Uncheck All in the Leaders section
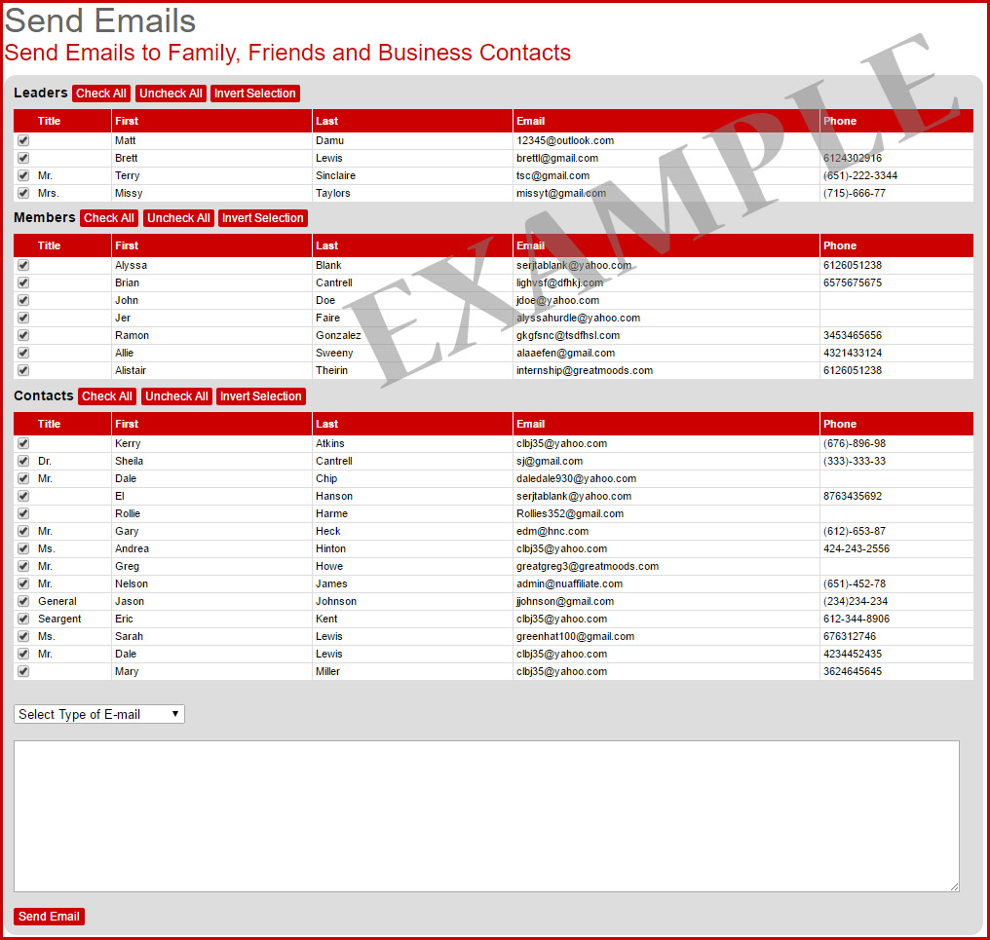The width and height of the screenshot is (990, 940). 171,93
